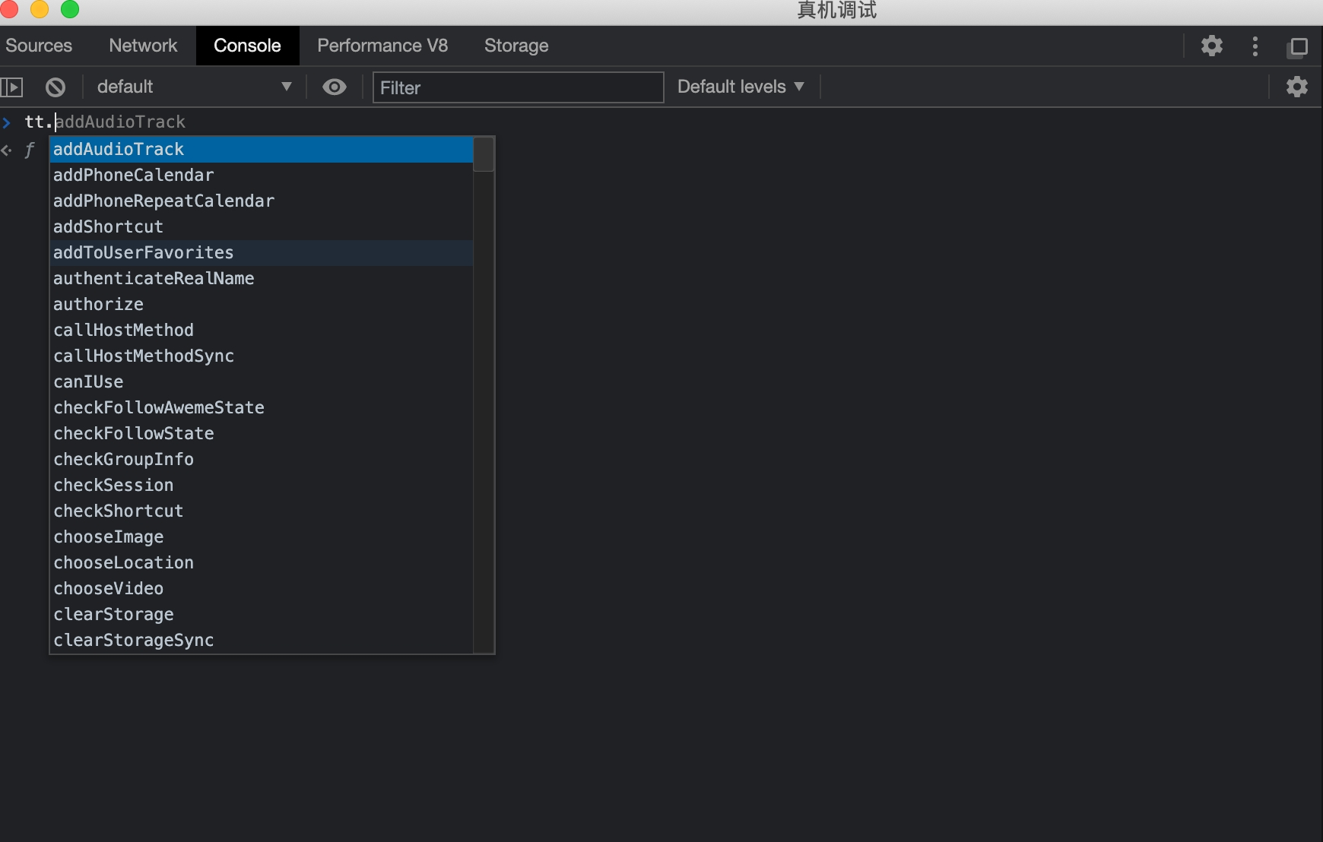This screenshot has height=842, width=1323.
Task: Click the undock window icon
Action: point(1298,47)
